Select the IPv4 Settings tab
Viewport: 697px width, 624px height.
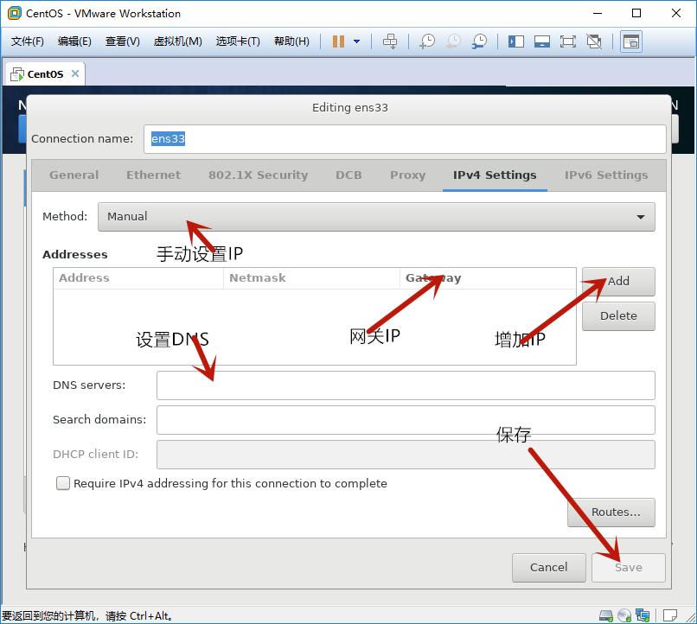point(495,175)
